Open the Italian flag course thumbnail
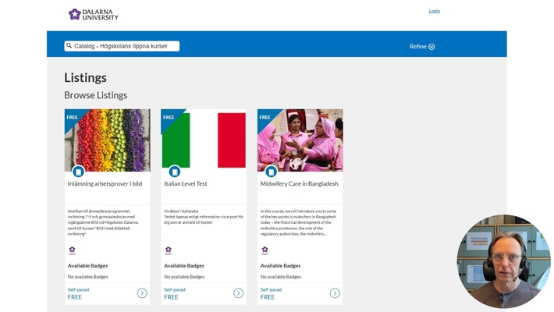The width and height of the screenshot is (554, 312). [x=204, y=140]
